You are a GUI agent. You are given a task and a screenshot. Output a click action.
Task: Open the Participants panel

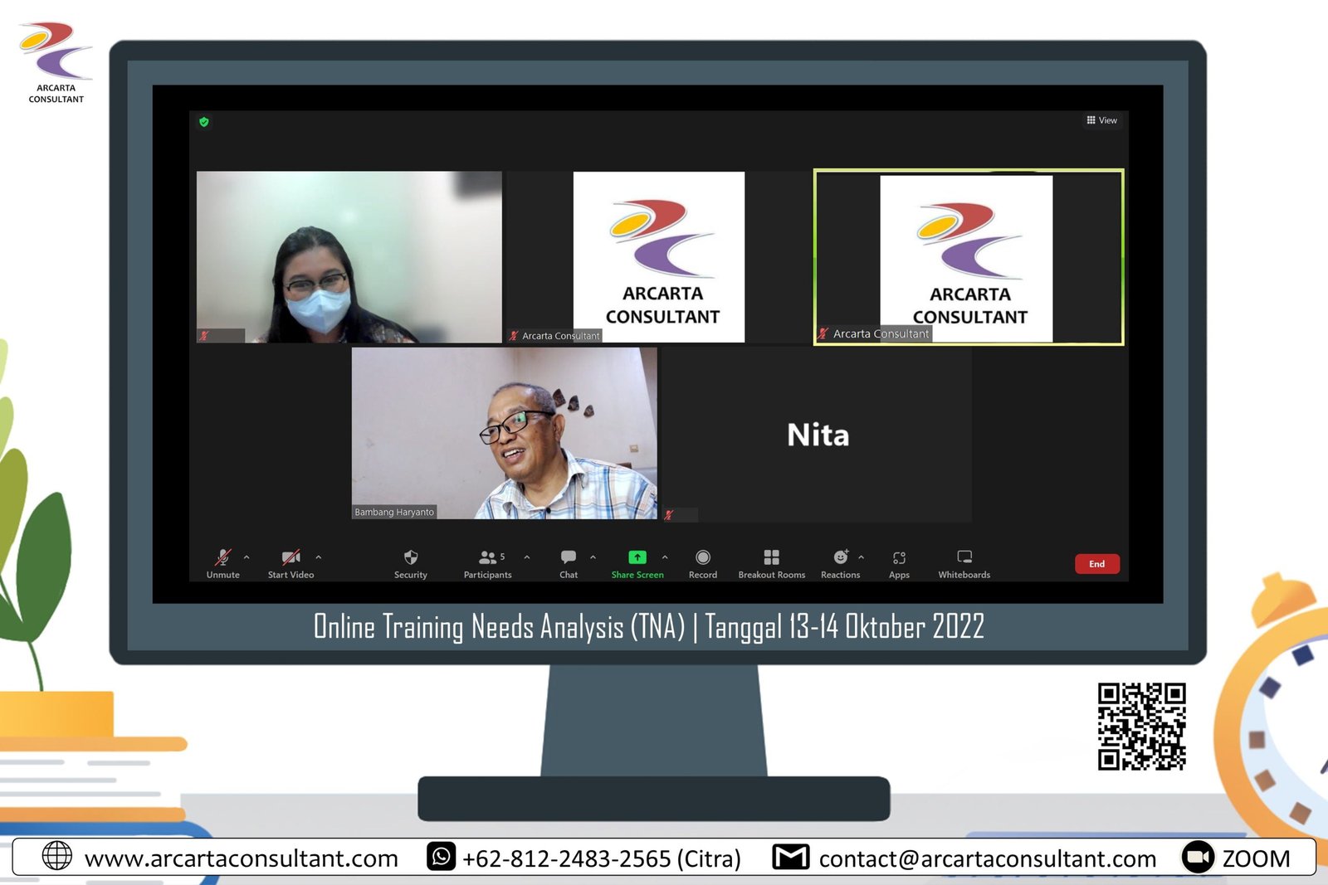(x=488, y=557)
